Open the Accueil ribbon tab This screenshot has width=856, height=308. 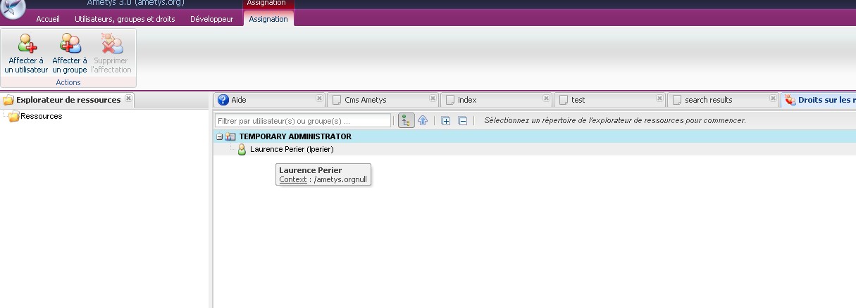click(48, 19)
